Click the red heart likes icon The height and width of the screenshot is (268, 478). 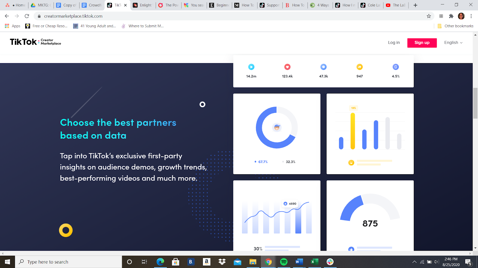(x=287, y=67)
